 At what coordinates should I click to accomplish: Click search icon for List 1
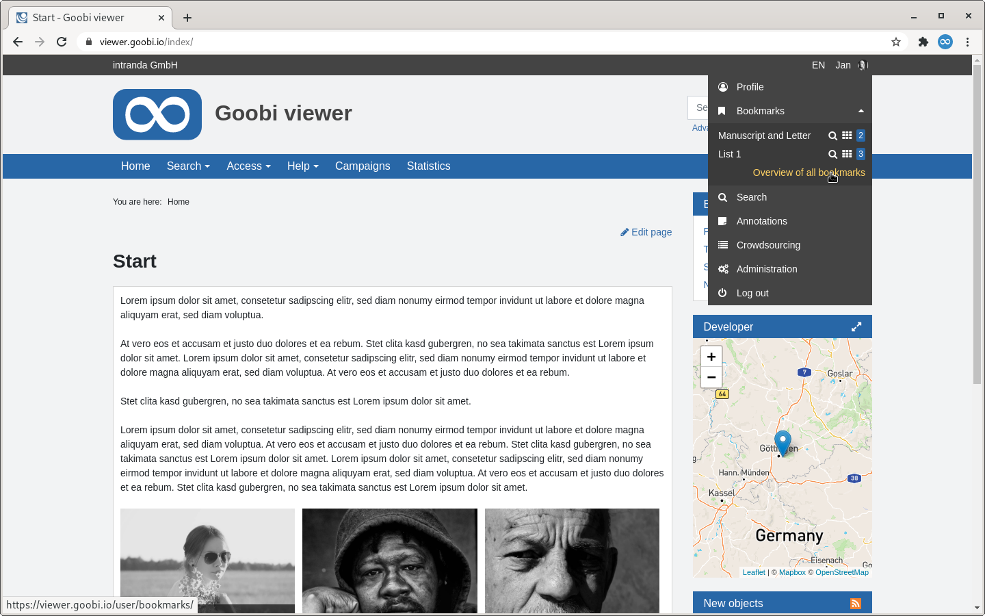[832, 154]
